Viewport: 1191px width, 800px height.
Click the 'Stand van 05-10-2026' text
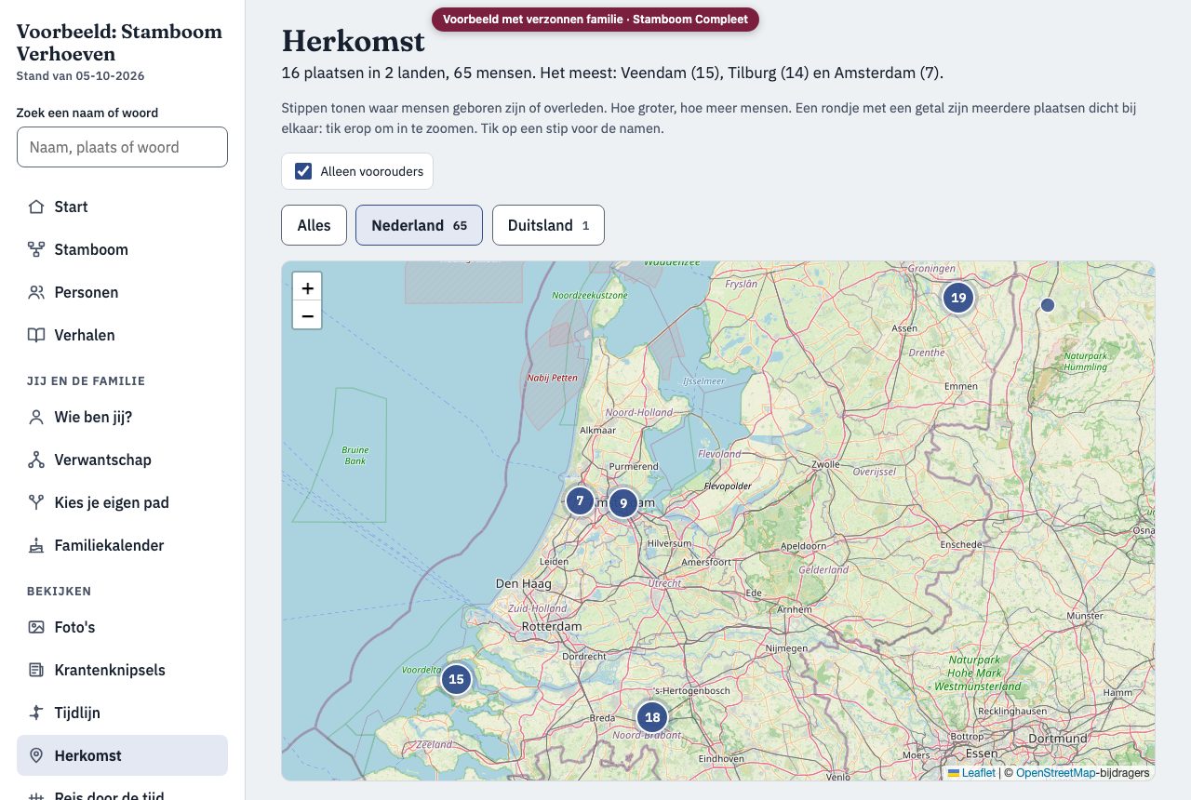(x=80, y=76)
